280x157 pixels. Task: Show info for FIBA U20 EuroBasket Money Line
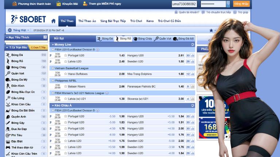point(97,50)
